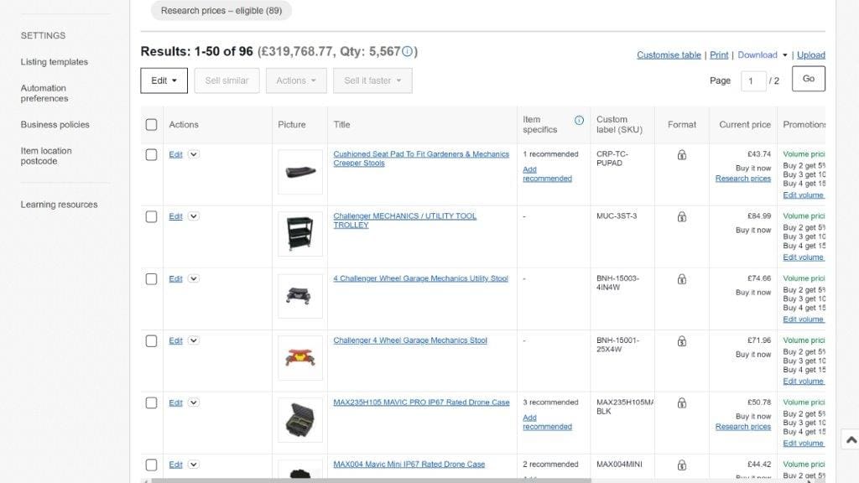
Task: Edit volume pricing for Cushioned Seat Pad
Action: (x=803, y=195)
